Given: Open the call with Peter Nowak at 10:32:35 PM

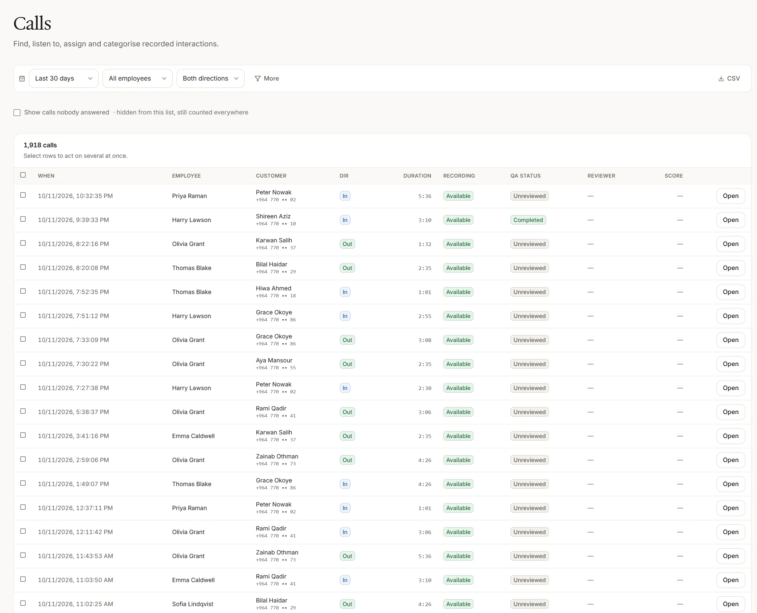Looking at the screenshot, I should click(x=730, y=196).
